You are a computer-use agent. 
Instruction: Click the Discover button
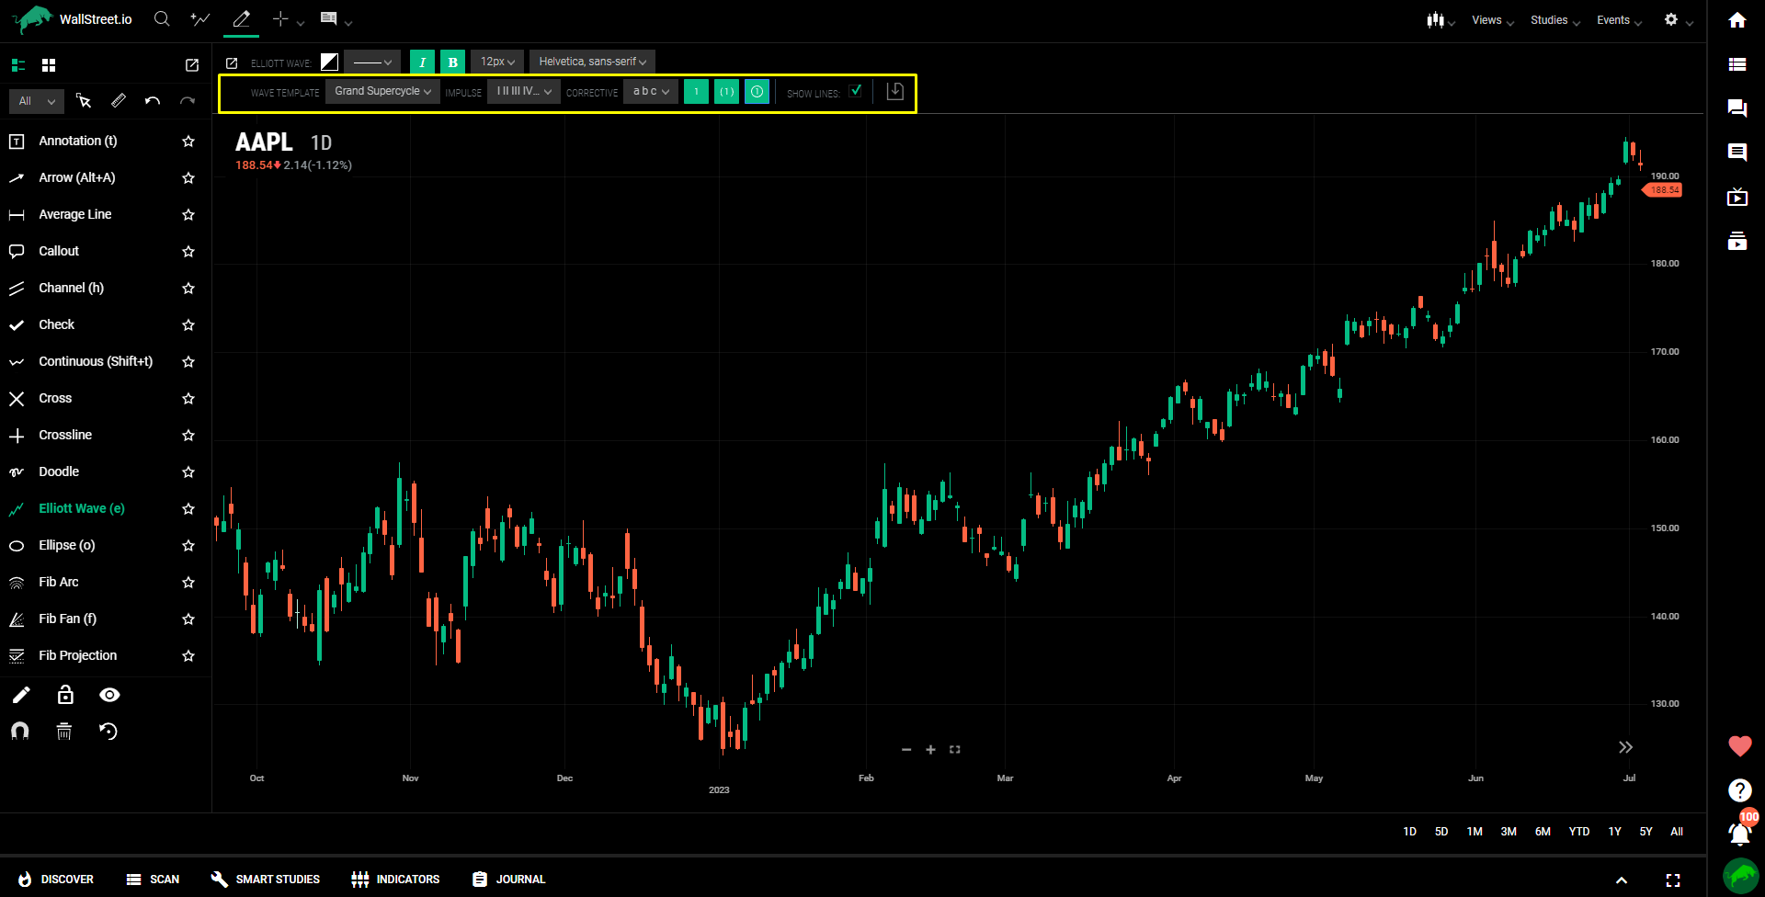tap(56, 880)
